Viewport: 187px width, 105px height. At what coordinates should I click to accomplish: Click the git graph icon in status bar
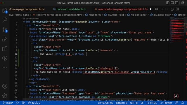pyautogui.click(x=23, y=103)
